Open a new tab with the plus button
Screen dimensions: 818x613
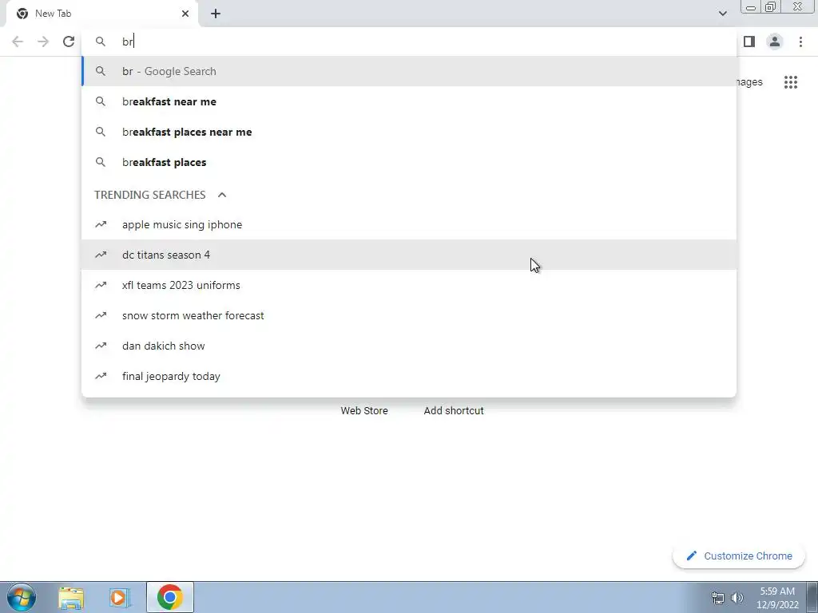(216, 14)
